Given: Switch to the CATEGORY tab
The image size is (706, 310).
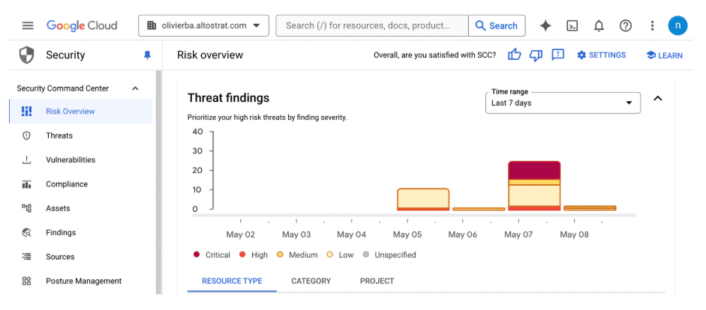Looking at the screenshot, I should pyautogui.click(x=311, y=282).
